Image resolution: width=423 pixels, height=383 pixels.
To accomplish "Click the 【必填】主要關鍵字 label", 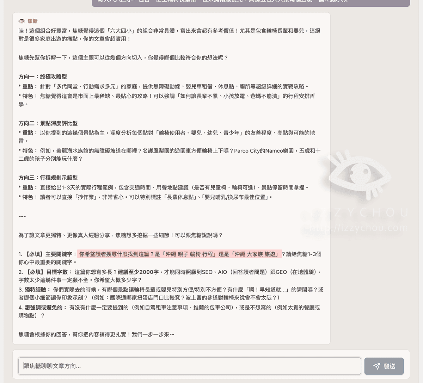I will click(x=51, y=254).
